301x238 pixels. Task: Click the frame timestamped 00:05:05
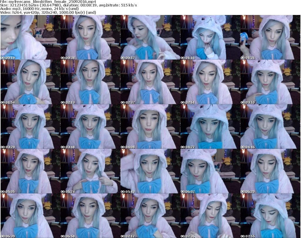31,171
